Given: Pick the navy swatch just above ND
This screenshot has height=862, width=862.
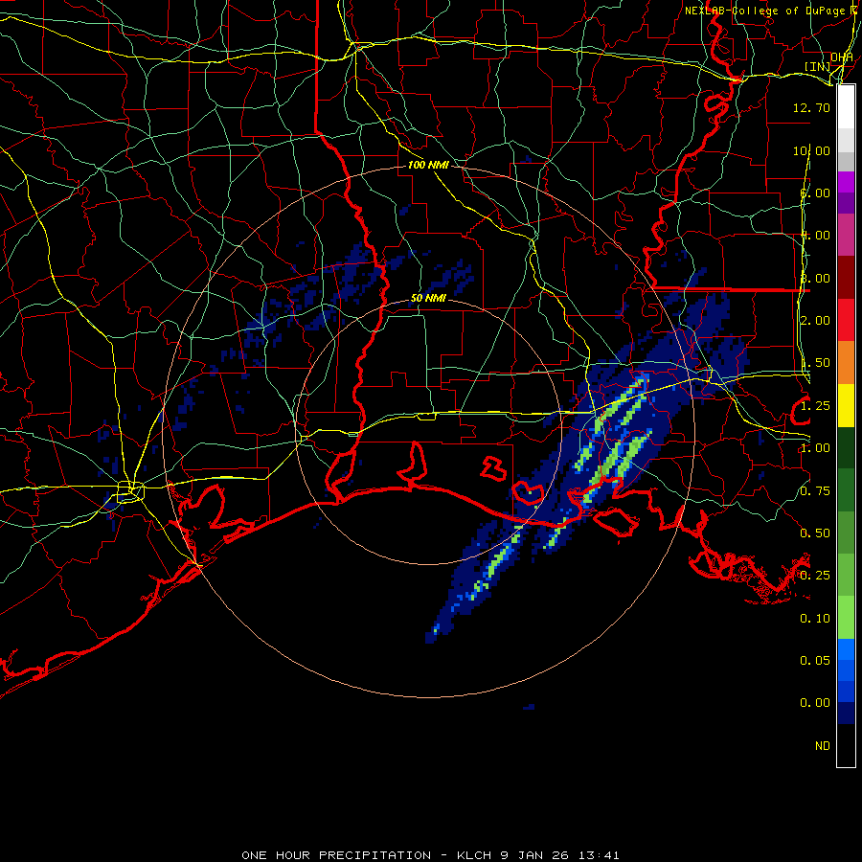Looking at the screenshot, I should [x=846, y=714].
